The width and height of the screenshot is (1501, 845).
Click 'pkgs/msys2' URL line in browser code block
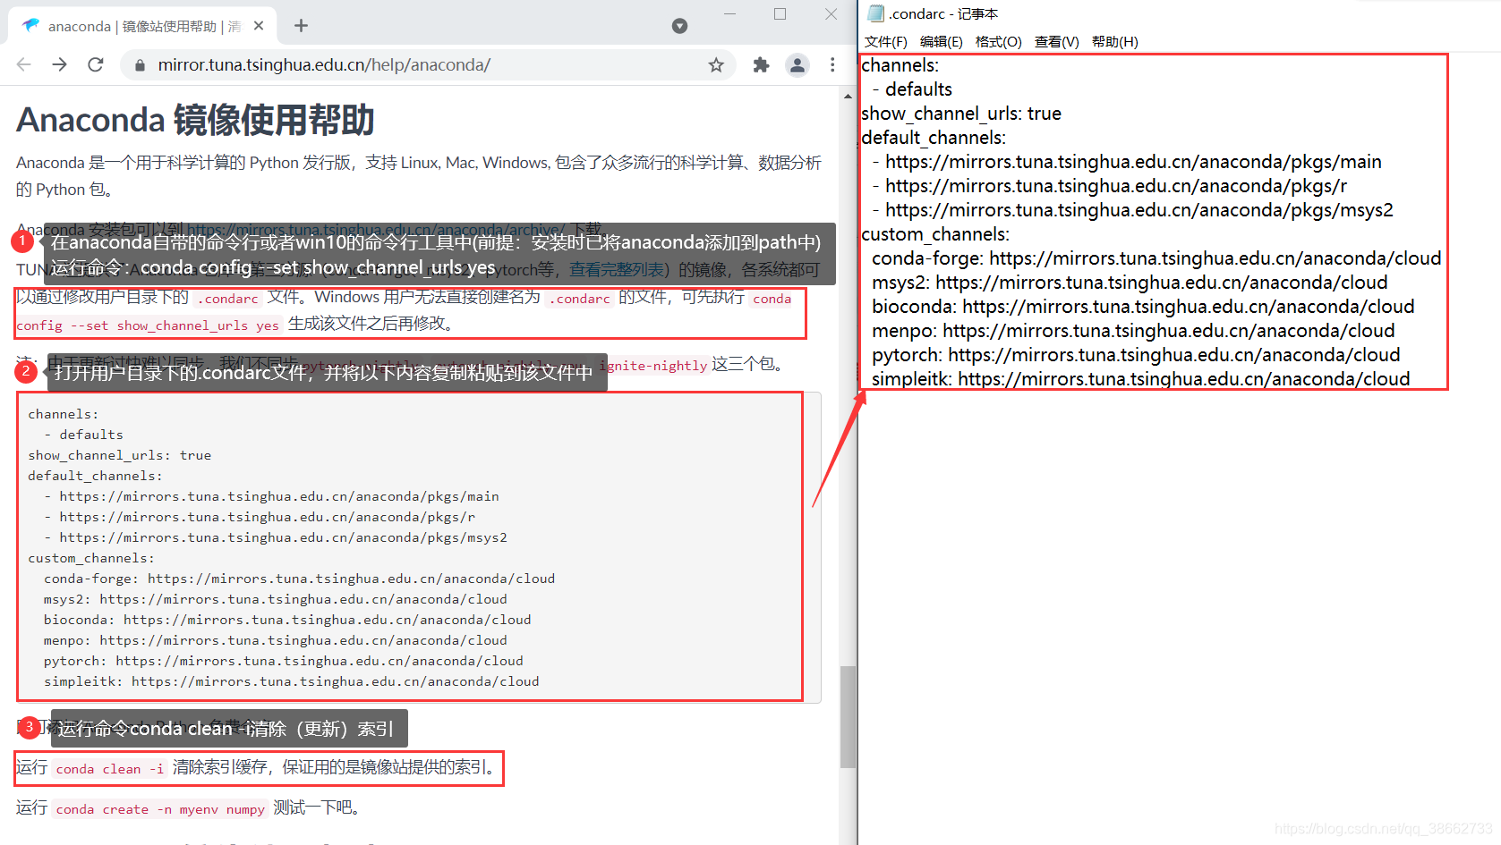pyautogui.click(x=276, y=537)
